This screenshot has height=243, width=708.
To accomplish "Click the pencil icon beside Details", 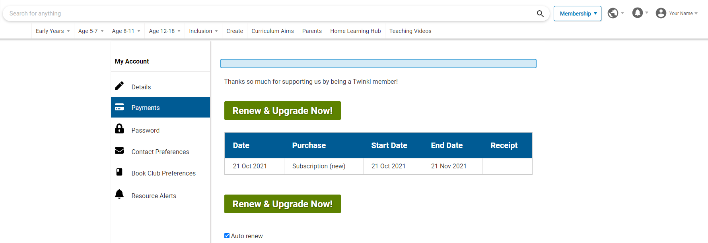I will click(119, 86).
